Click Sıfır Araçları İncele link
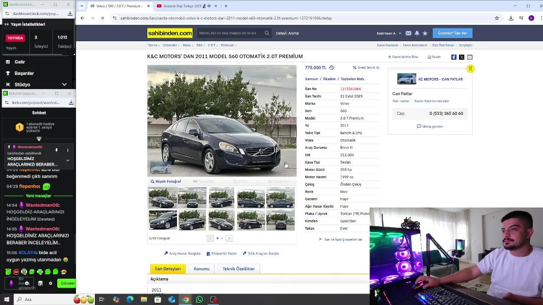 261,253
